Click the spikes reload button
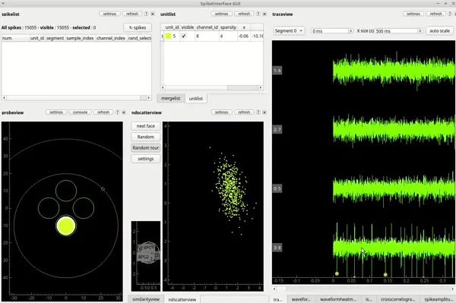The width and height of the screenshot is (456, 303). [138, 27]
